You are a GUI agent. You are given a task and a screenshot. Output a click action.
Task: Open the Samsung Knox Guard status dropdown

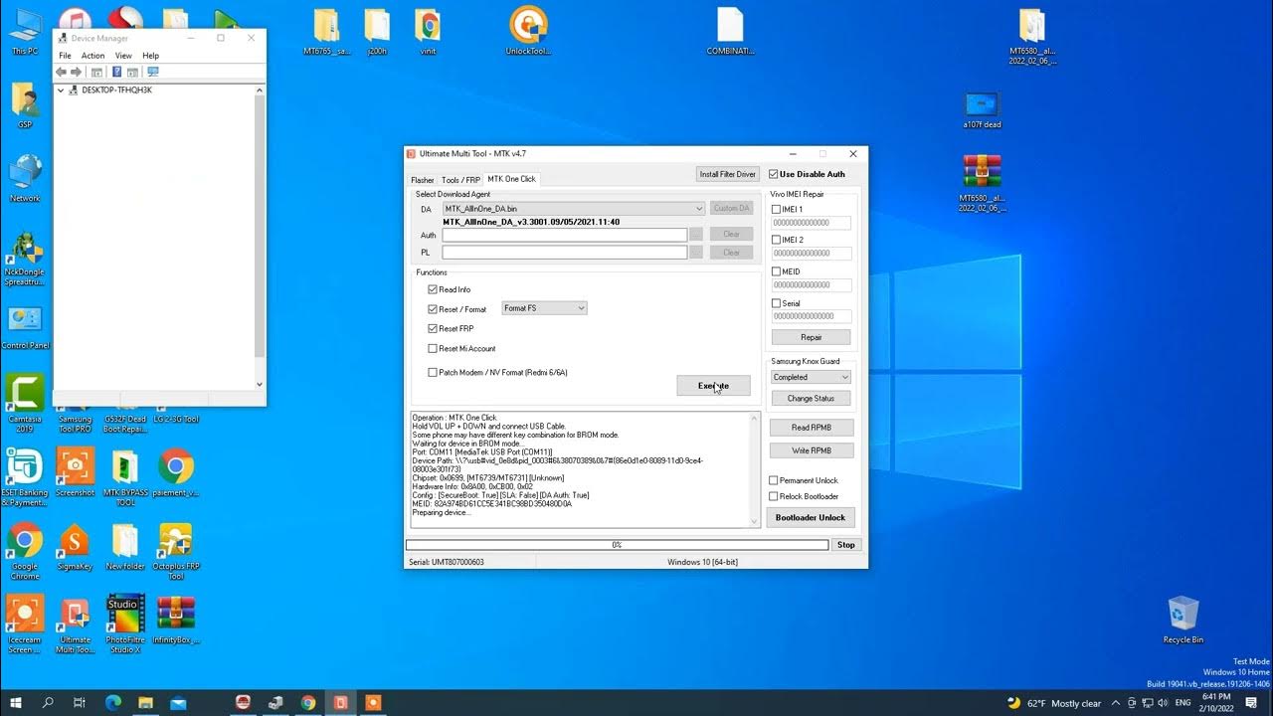812,377
